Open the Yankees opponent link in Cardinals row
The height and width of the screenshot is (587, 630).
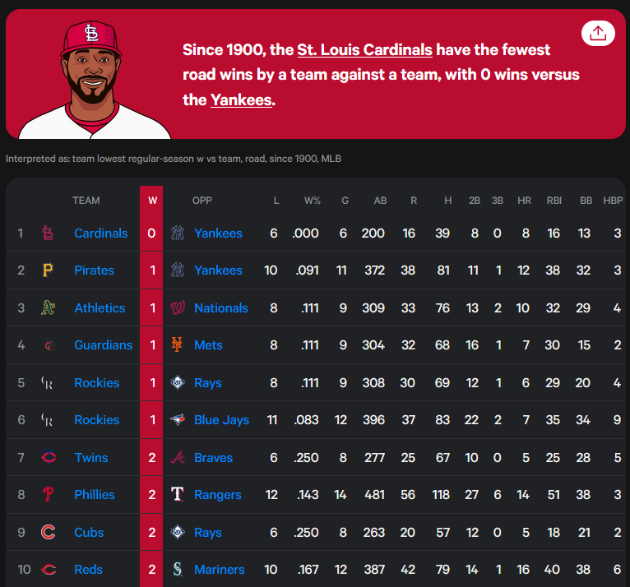coord(218,233)
